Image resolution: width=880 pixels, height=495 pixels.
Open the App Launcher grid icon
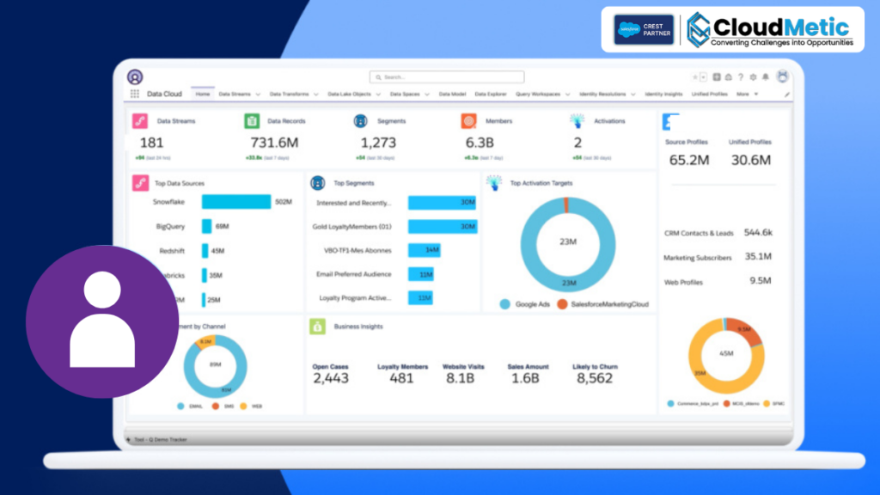point(135,94)
